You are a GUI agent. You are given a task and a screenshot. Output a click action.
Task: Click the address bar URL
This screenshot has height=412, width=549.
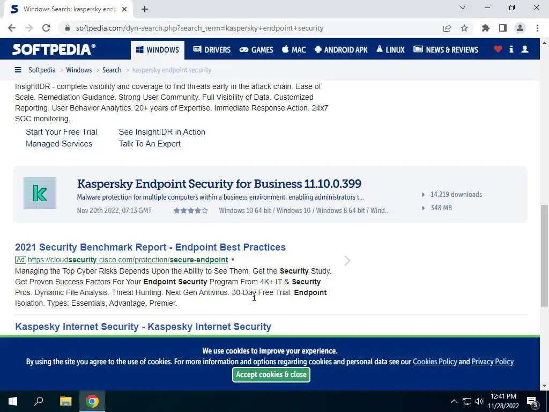199,28
